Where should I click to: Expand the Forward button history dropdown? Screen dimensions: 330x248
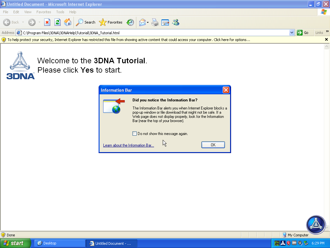tap(39, 22)
